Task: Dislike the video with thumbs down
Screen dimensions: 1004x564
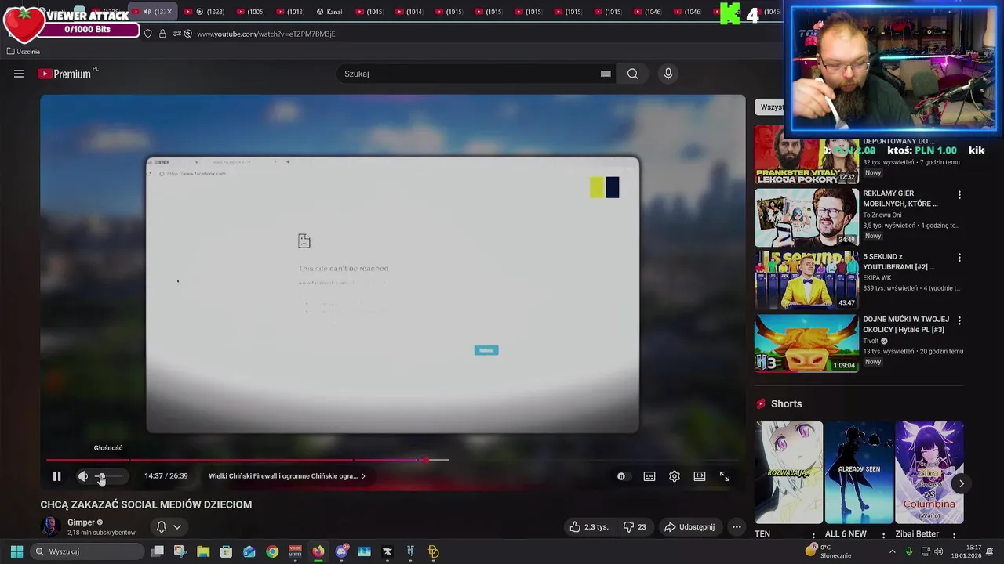Action: [635, 527]
